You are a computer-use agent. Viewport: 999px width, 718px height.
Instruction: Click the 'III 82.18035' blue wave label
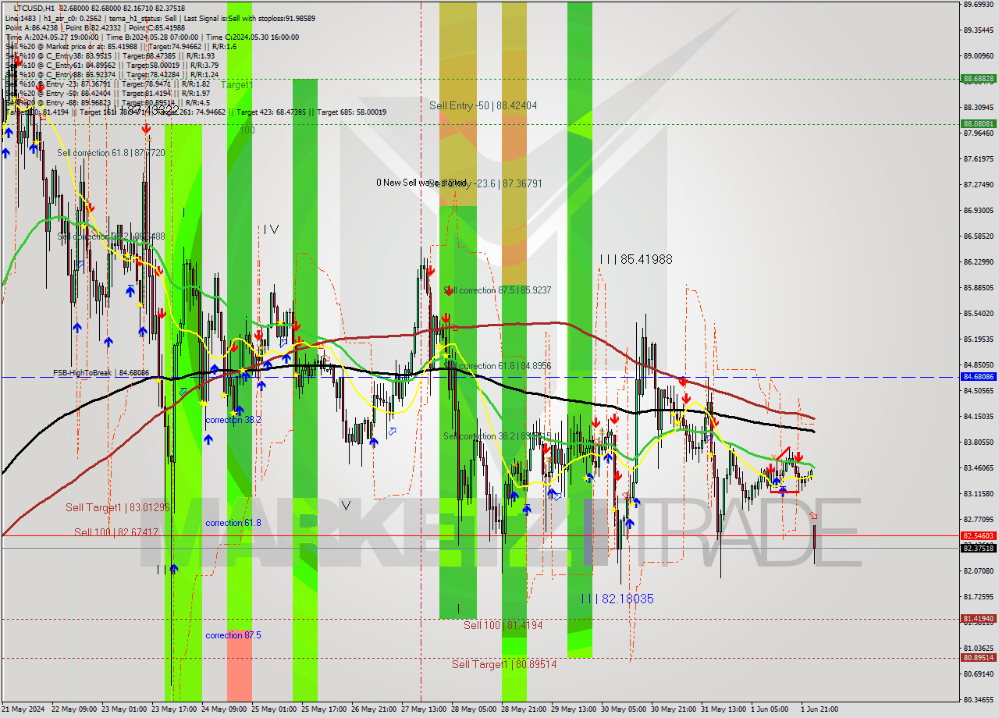click(x=617, y=599)
